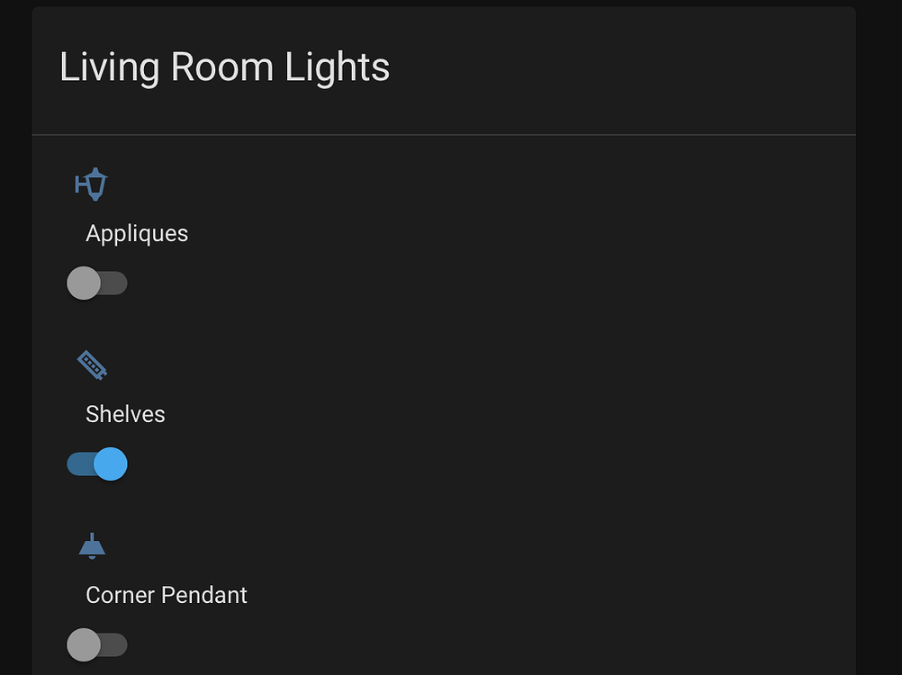Viewport: 902px width, 675px height.
Task: Click the Corner Pendant ceiling lamp icon
Action: [92, 546]
